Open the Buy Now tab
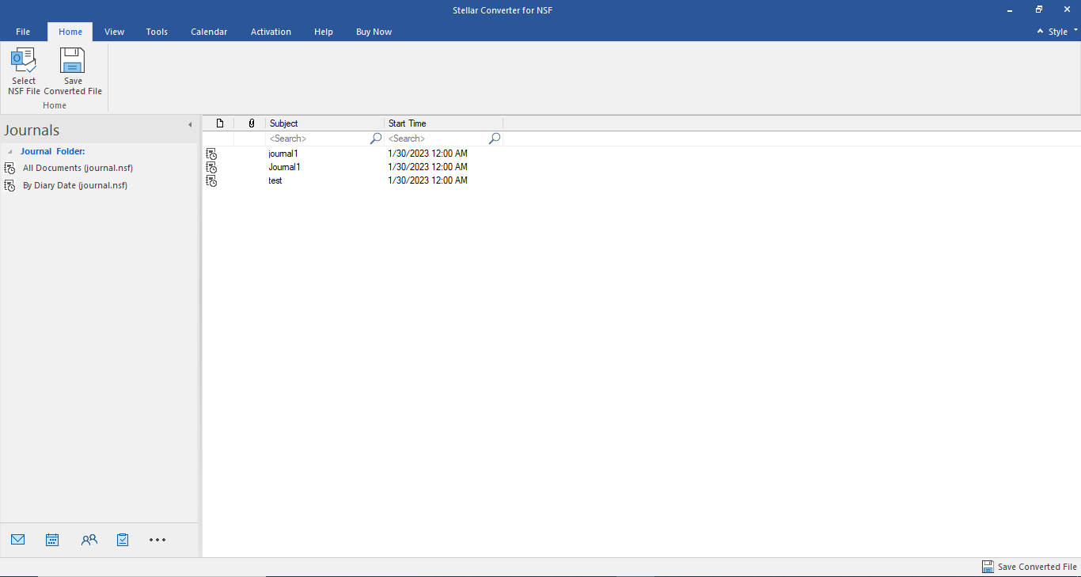The width and height of the screenshot is (1081, 577). coord(374,32)
